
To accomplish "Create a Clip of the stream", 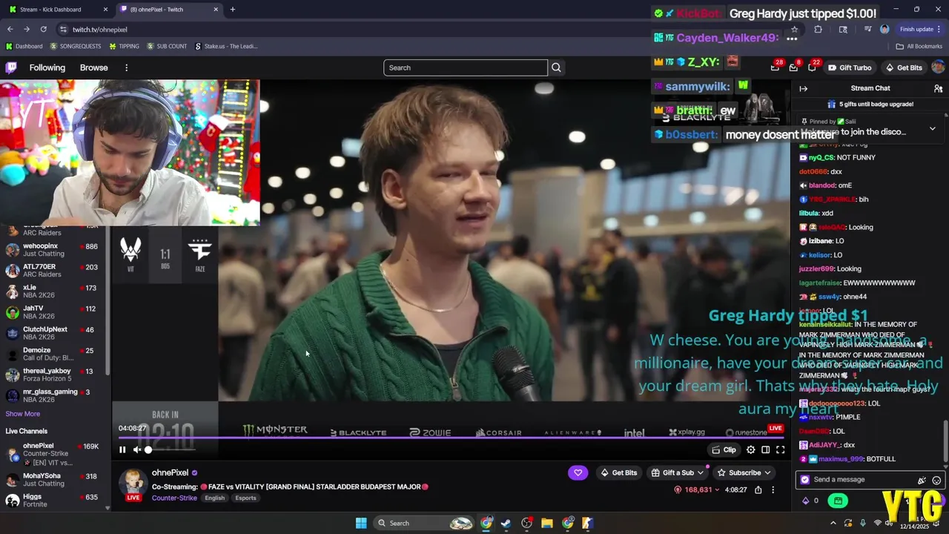I will [x=724, y=449].
